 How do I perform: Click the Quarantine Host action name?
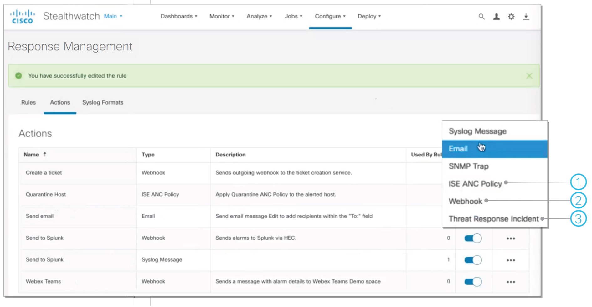coord(46,194)
